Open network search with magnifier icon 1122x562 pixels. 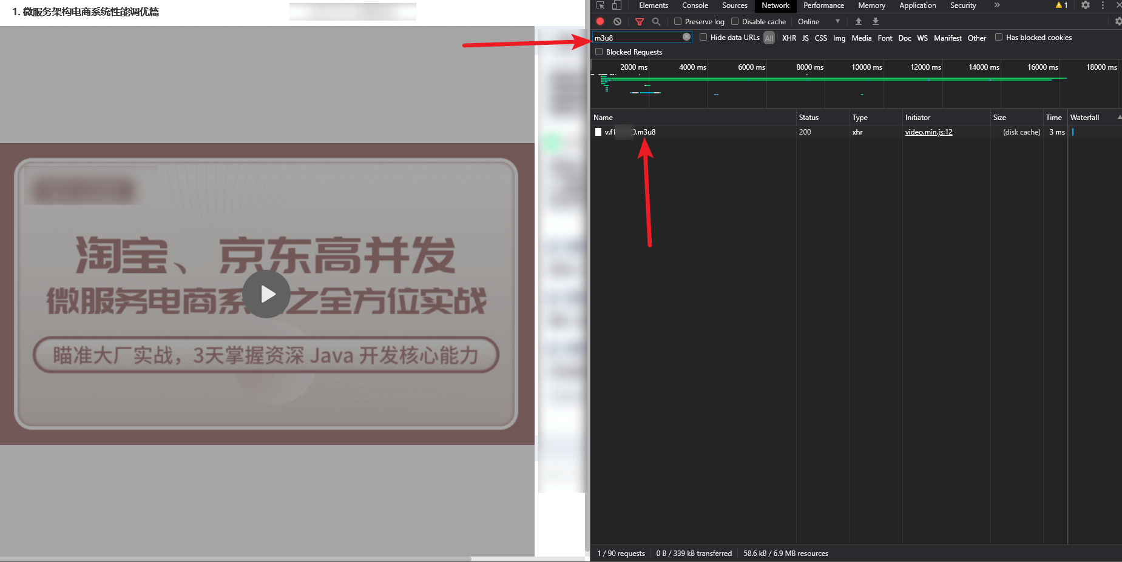pos(656,21)
